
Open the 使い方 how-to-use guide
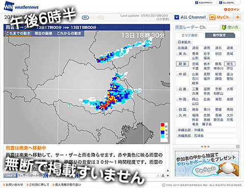tap(230, 27)
